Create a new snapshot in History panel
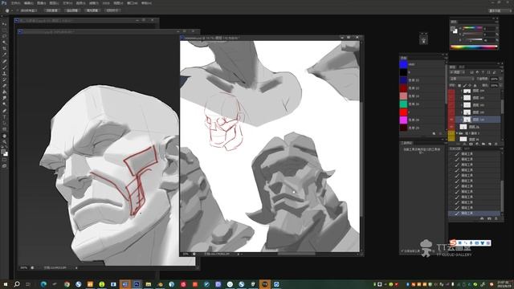The image size is (514, 289). 489,218
